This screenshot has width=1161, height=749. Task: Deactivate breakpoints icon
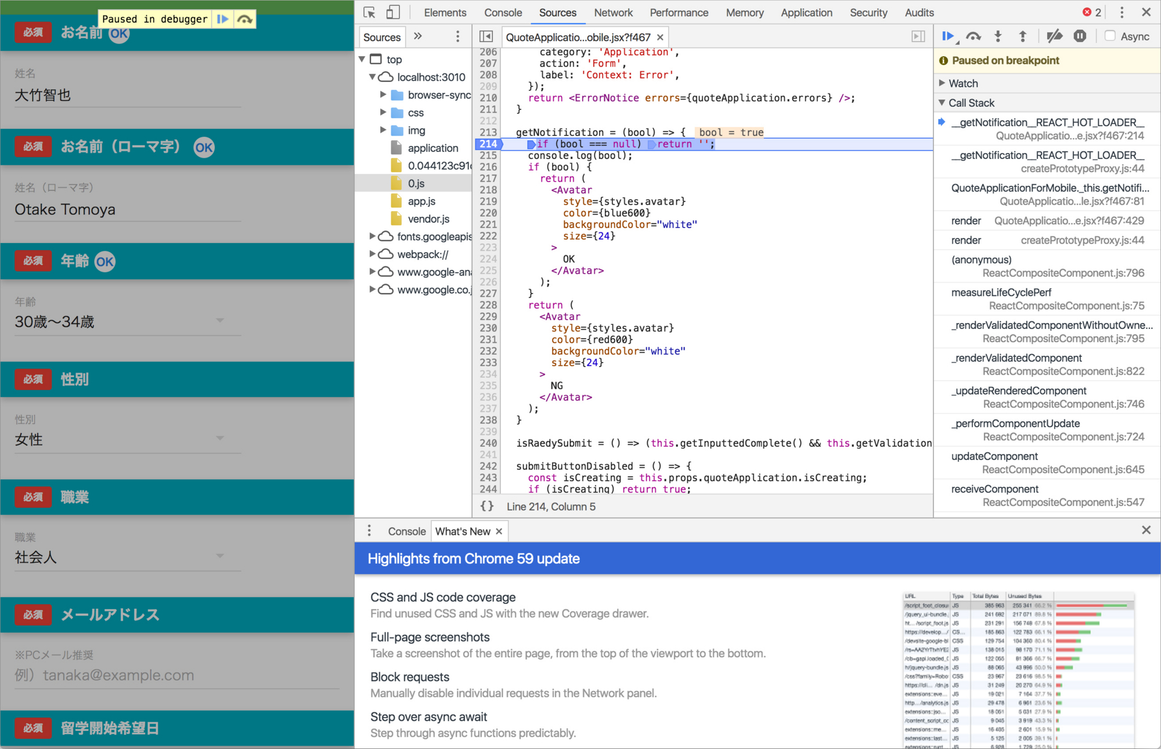[1054, 37]
